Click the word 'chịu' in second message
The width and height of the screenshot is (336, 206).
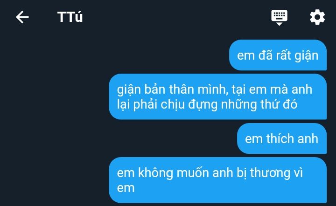(x=173, y=104)
